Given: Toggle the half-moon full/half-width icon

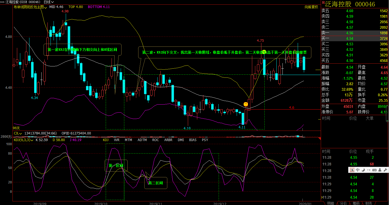Looking at the screenshot, I should (363, 170).
